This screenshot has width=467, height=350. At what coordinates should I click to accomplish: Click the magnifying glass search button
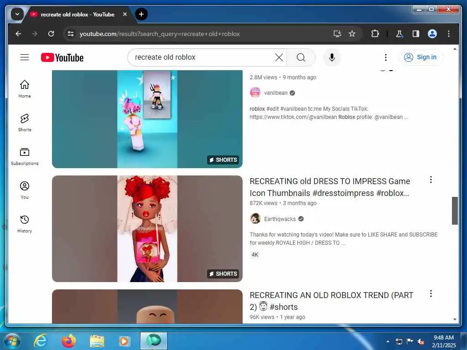301,57
